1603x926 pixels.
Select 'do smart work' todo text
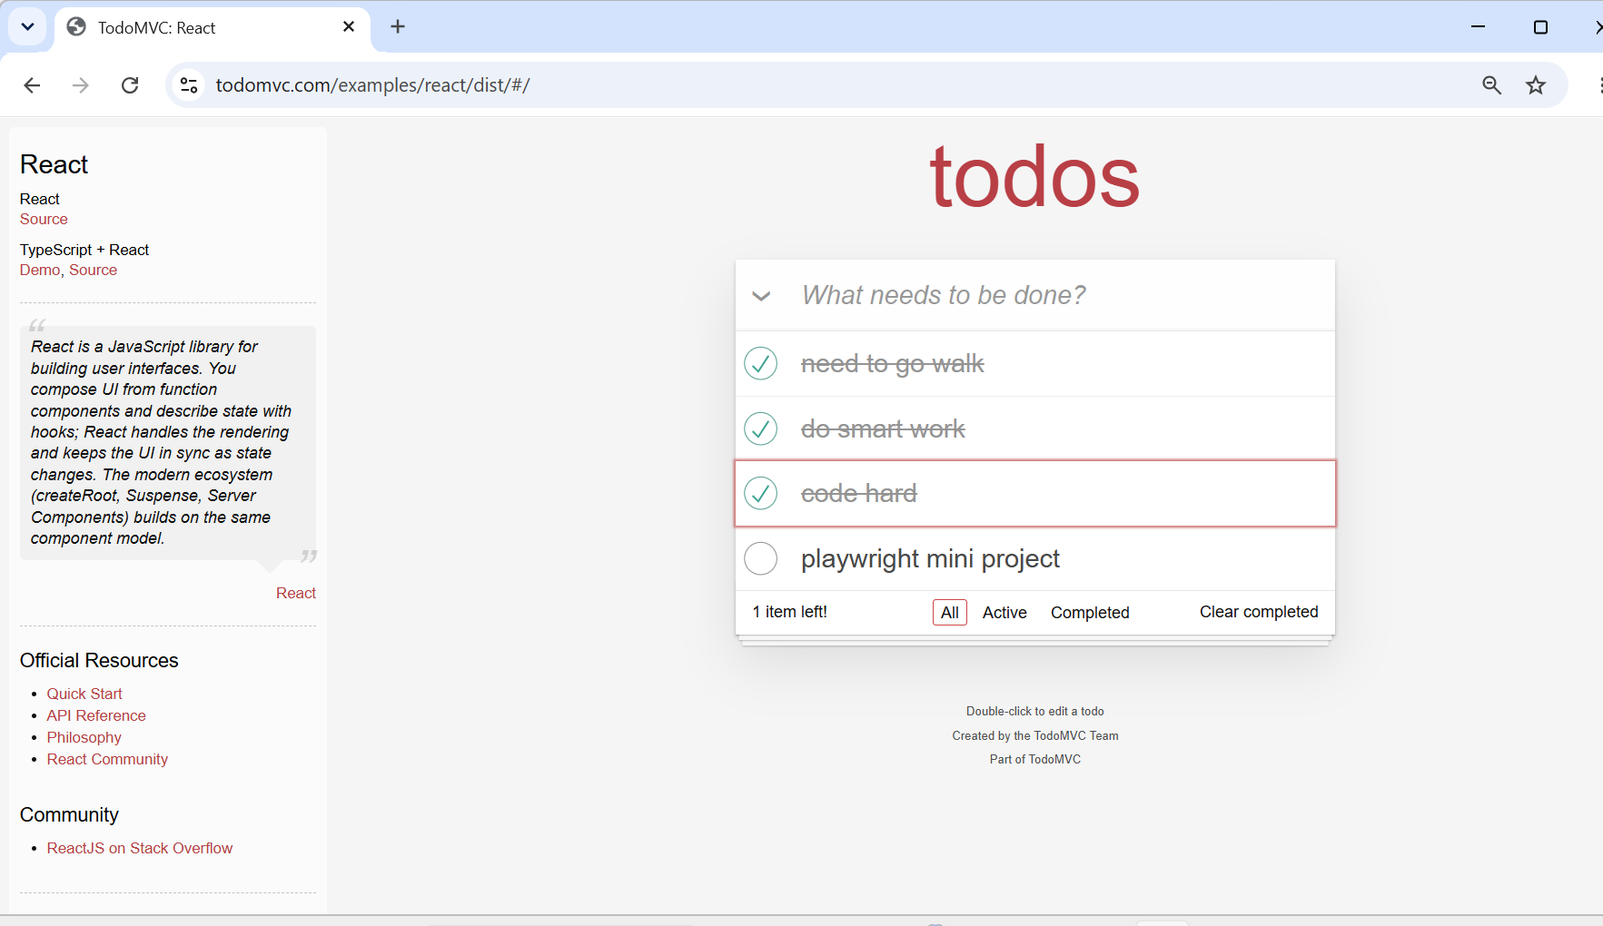click(883, 429)
